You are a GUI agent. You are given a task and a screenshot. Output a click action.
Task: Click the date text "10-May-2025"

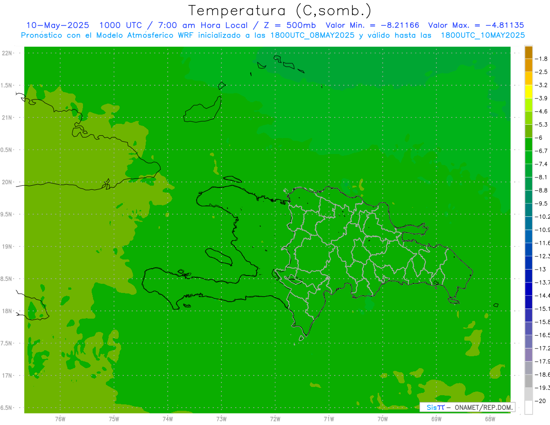coord(57,25)
